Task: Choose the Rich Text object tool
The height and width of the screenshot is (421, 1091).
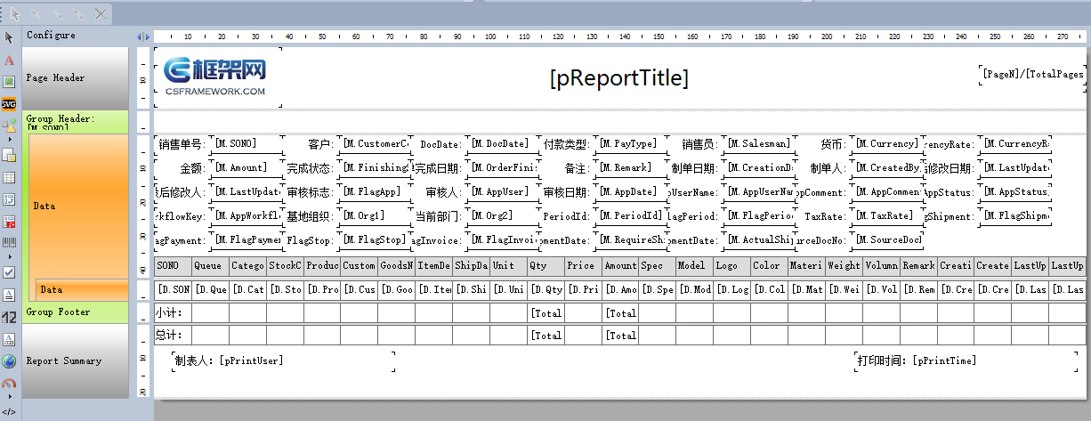Action: point(9,294)
